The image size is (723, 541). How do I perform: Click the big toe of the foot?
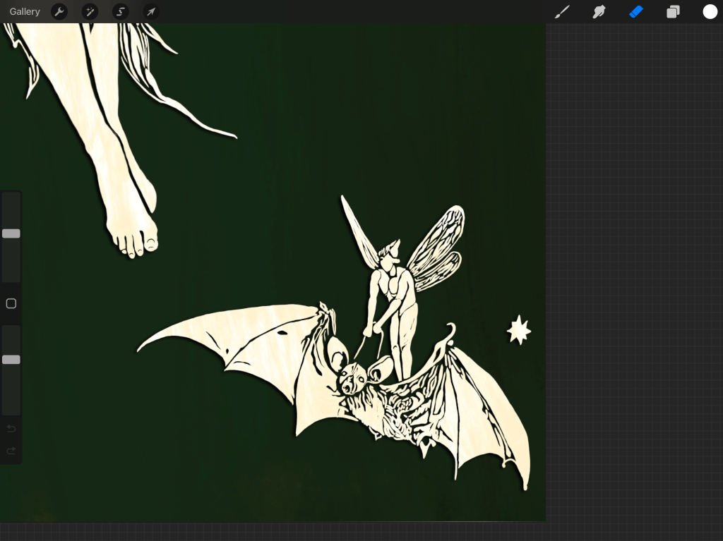pos(150,243)
